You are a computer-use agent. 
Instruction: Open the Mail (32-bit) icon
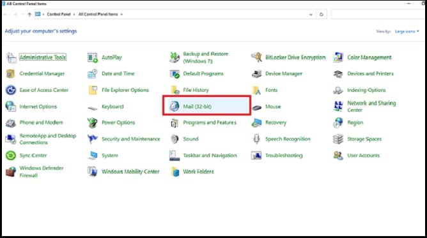(x=175, y=106)
